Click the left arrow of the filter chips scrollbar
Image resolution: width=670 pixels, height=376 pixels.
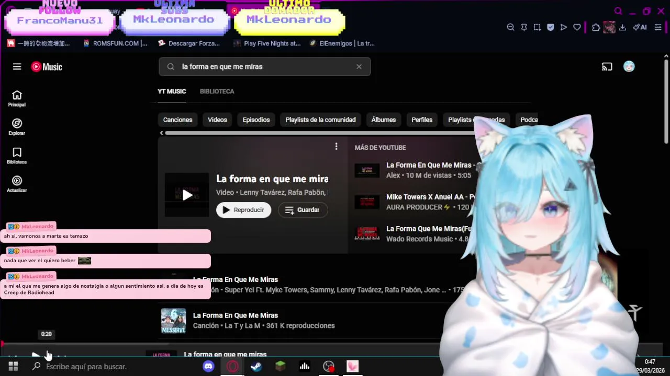tap(161, 133)
